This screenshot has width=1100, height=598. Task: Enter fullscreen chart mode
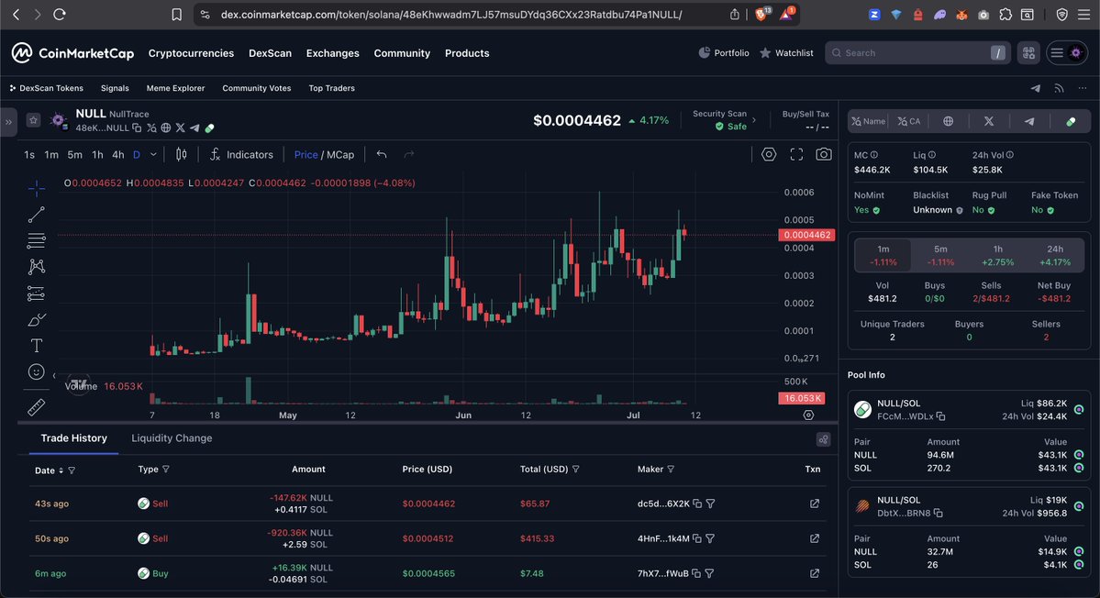click(x=796, y=154)
